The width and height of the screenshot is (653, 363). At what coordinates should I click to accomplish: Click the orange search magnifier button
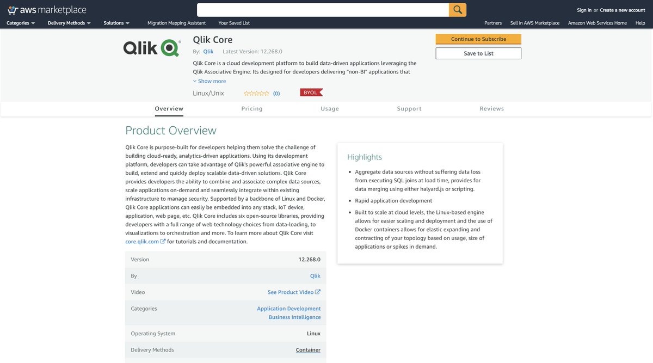click(x=458, y=10)
